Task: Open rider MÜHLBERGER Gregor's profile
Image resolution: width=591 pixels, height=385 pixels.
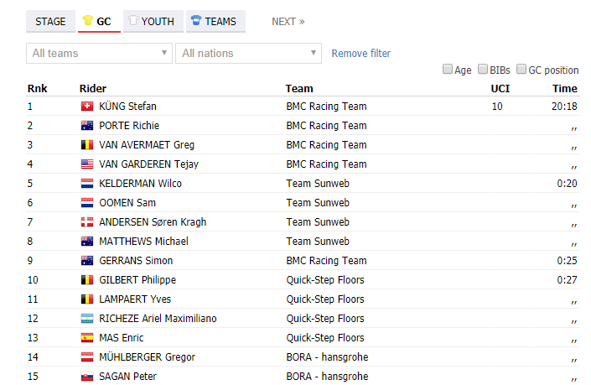Action: point(147,357)
